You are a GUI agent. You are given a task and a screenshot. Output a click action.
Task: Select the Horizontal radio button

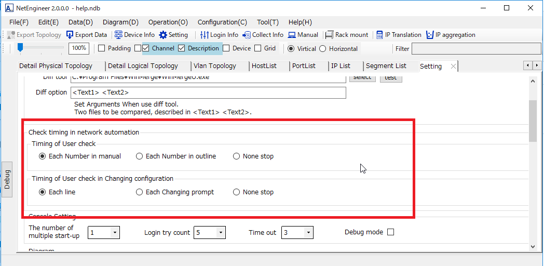coord(322,48)
